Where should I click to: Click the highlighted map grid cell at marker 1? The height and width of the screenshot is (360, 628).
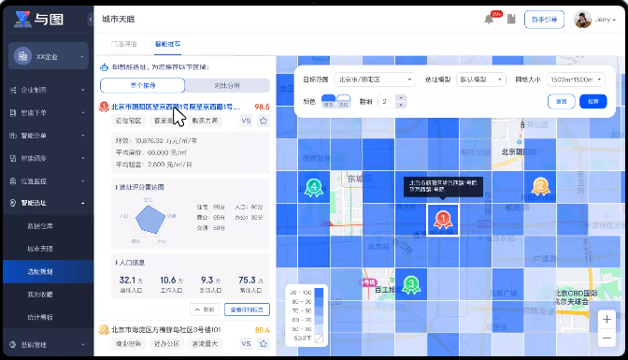coord(443,220)
